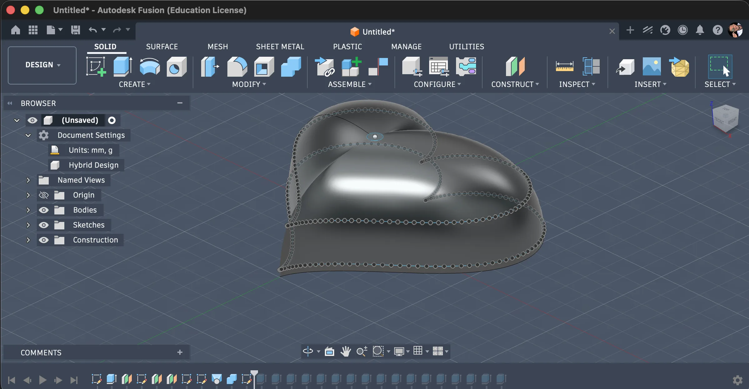
Task: Open the Data Panel grid icon
Action: coord(33,30)
